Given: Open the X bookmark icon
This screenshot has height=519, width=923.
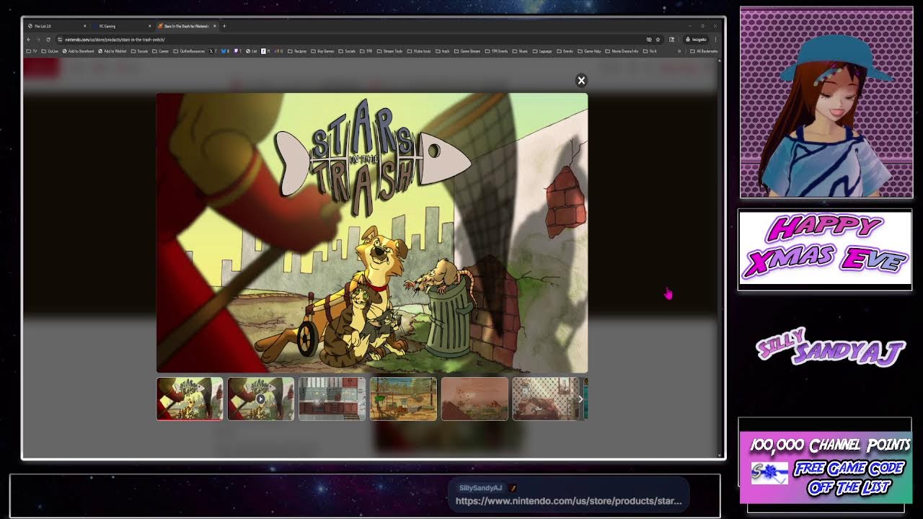Looking at the screenshot, I should 213,51.
